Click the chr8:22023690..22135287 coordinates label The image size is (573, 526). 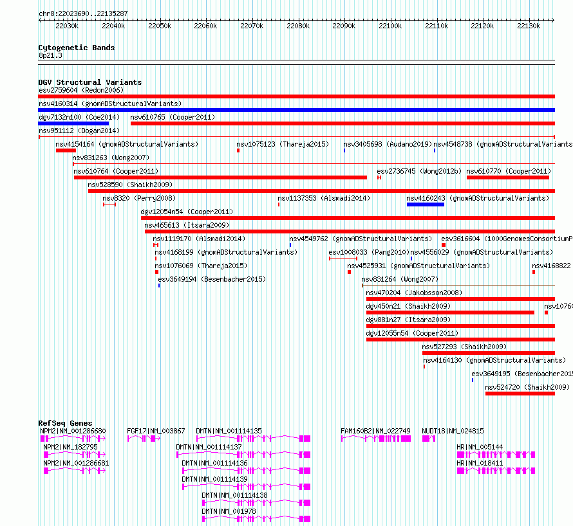[83, 14]
